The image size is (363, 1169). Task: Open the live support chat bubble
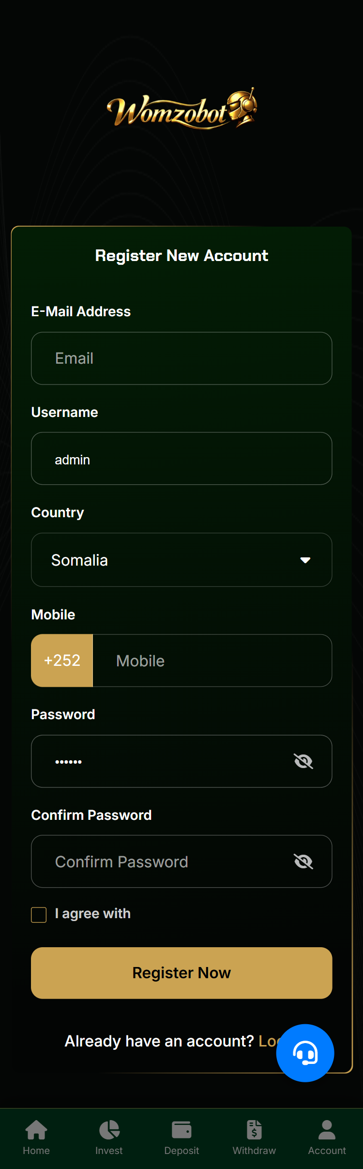(305, 1053)
